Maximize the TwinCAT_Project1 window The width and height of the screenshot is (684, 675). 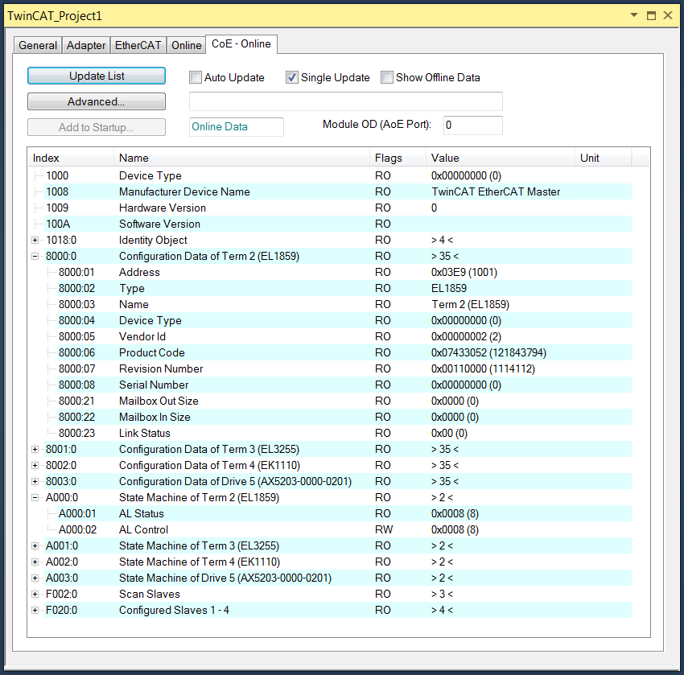tap(651, 16)
